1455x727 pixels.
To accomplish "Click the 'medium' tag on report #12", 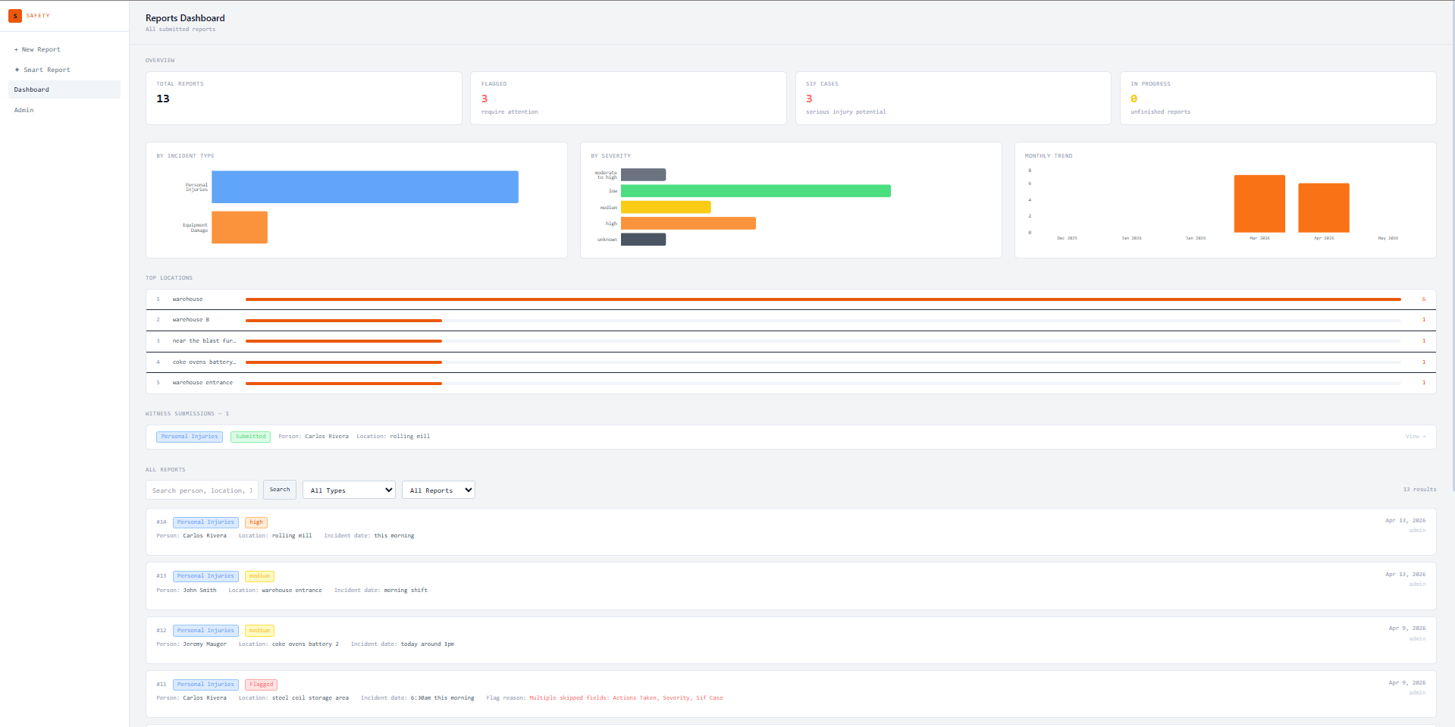I will point(259,631).
